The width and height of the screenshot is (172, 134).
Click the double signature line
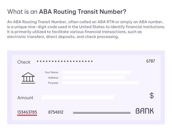coord(102,113)
